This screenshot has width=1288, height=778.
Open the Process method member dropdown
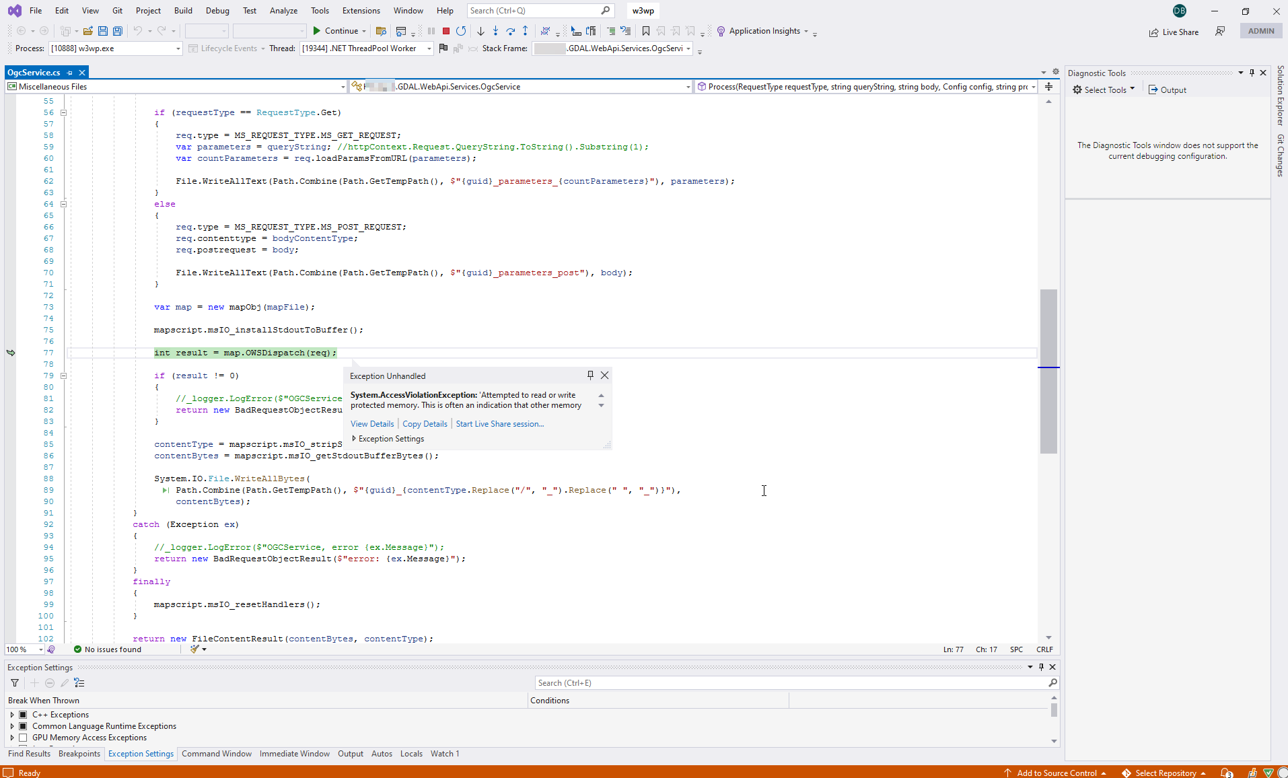pos(867,86)
